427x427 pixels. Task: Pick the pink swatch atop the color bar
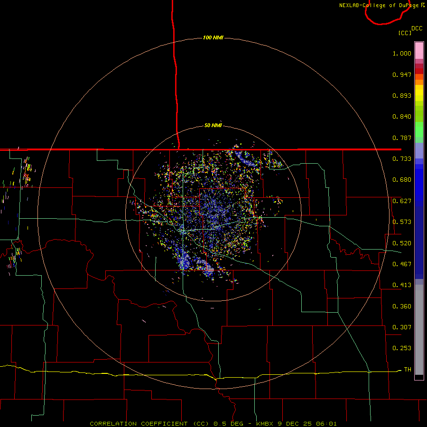click(419, 51)
